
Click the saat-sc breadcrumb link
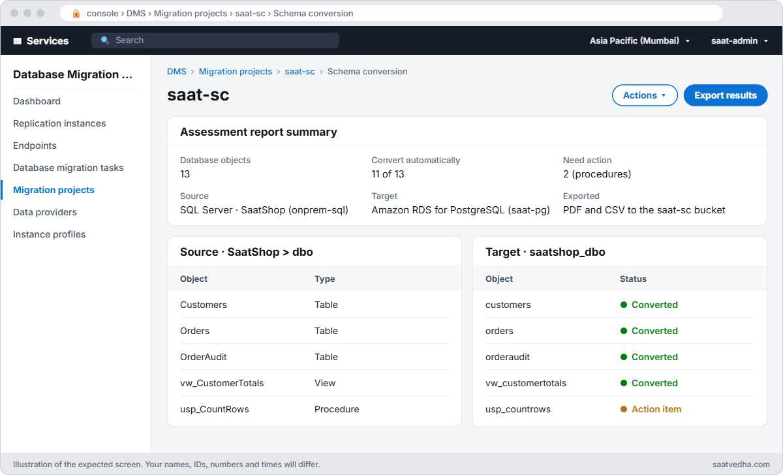(x=300, y=72)
